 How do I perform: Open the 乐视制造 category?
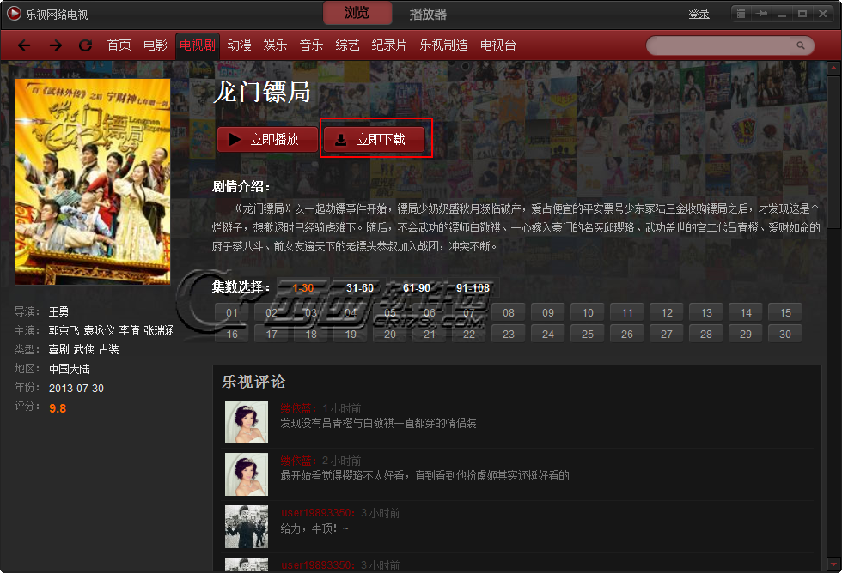[x=443, y=45]
